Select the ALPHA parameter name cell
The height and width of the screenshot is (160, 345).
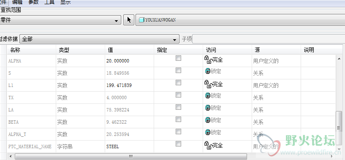[x=32, y=61]
